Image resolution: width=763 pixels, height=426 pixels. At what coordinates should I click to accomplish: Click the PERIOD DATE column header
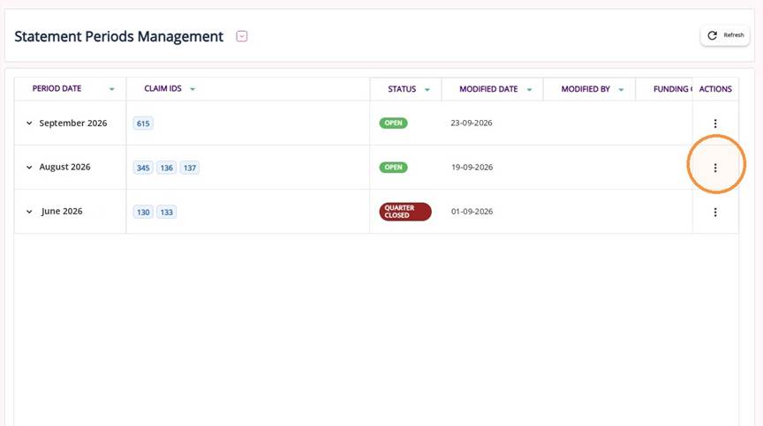click(57, 88)
